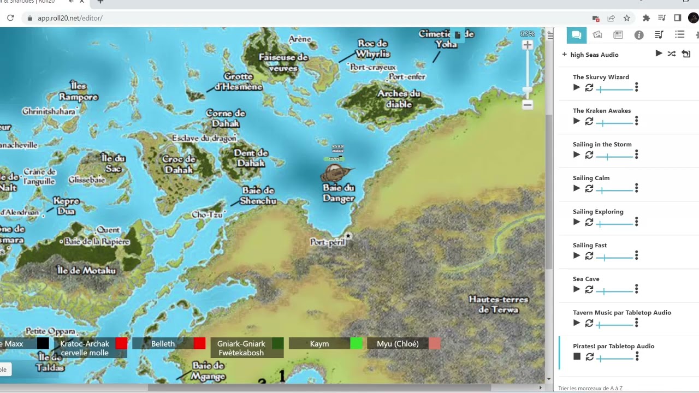Click the Belleth player nameplate
This screenshot has width=699, height=393.
coord(163,343)
